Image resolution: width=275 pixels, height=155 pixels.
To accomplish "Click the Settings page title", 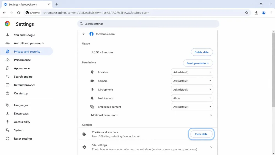I will tap(25, 24).
